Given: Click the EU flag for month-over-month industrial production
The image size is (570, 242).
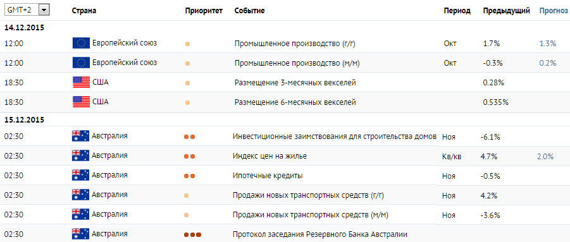Looking at the screenshot, I should tap(81, 63).
